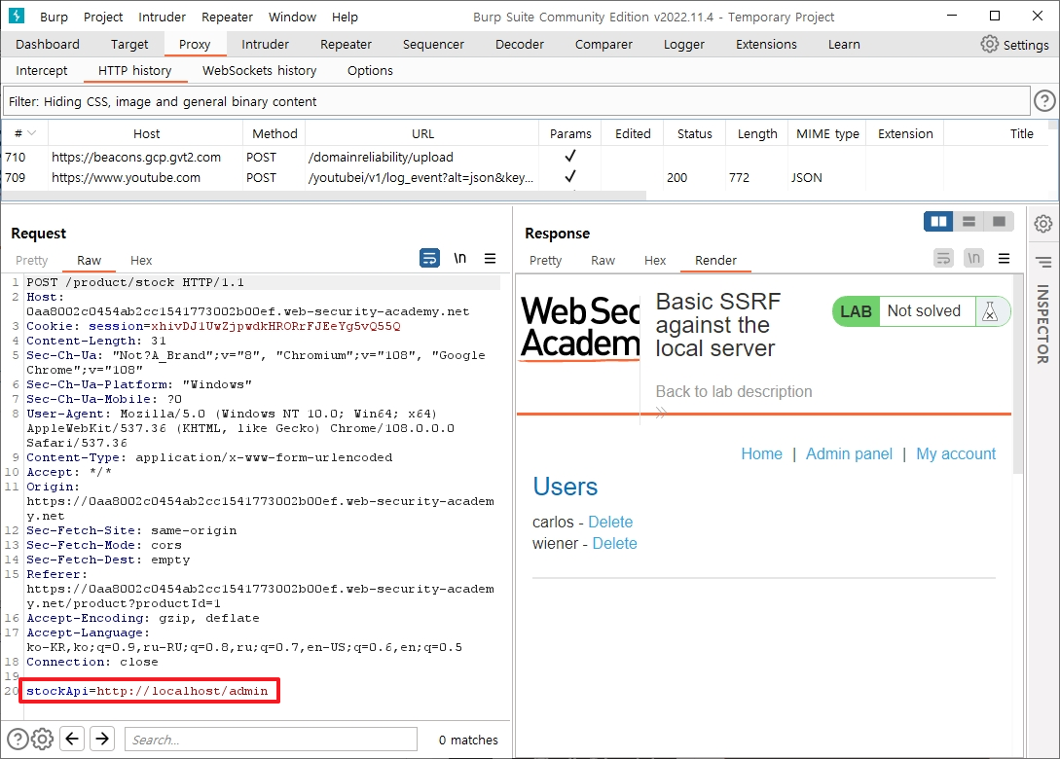
Task: Toggle response non-printable characters \n button
Action: 973,258
